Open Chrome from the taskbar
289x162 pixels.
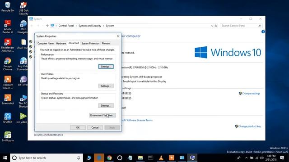pyautogui.click(x=109, y=158)
